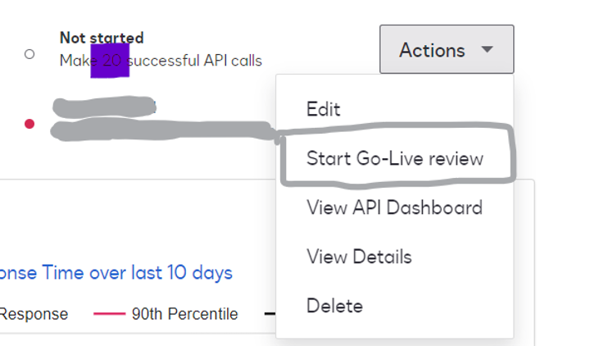
Task: Click the red status dot
Action: click(29, 124)
